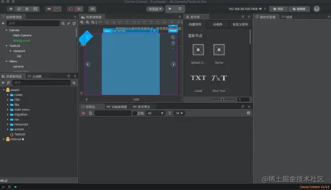This screenshot has width=331, height=190.
Task: Select the Label TXT node template
Action: (x=198, y=83)
